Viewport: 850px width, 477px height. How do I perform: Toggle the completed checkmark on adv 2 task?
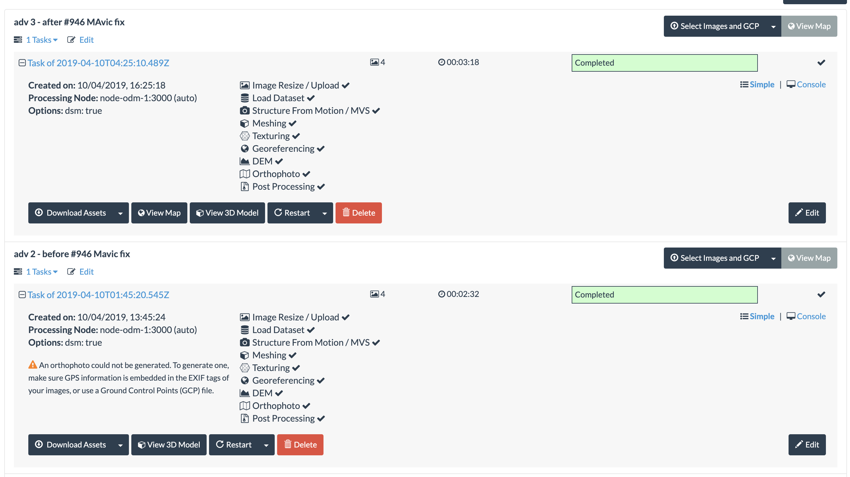click(821, 294)
